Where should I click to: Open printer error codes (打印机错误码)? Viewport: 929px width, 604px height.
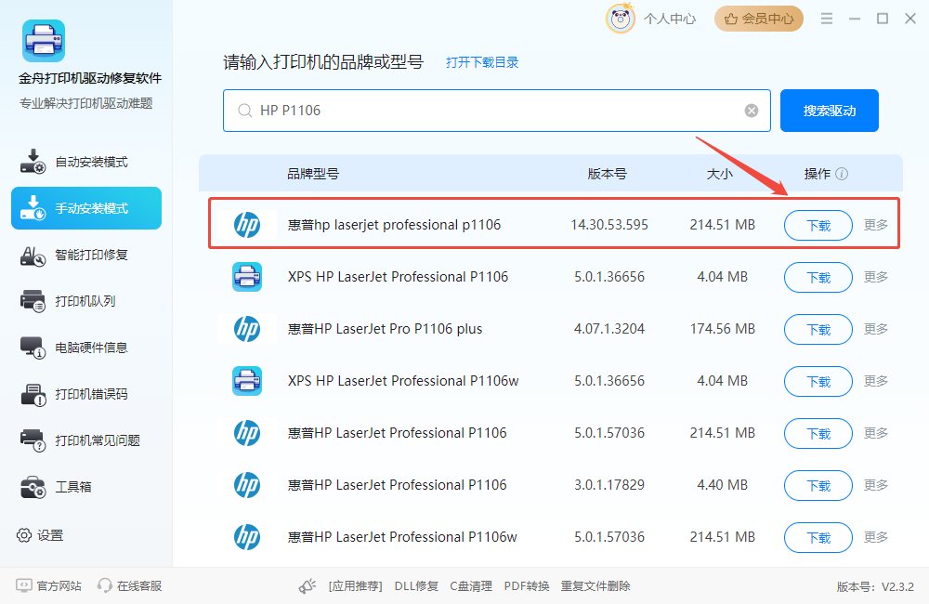point(85,394)
